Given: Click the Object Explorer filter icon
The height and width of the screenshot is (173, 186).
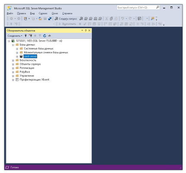Looking at the screenshot, I should point(40,36).
